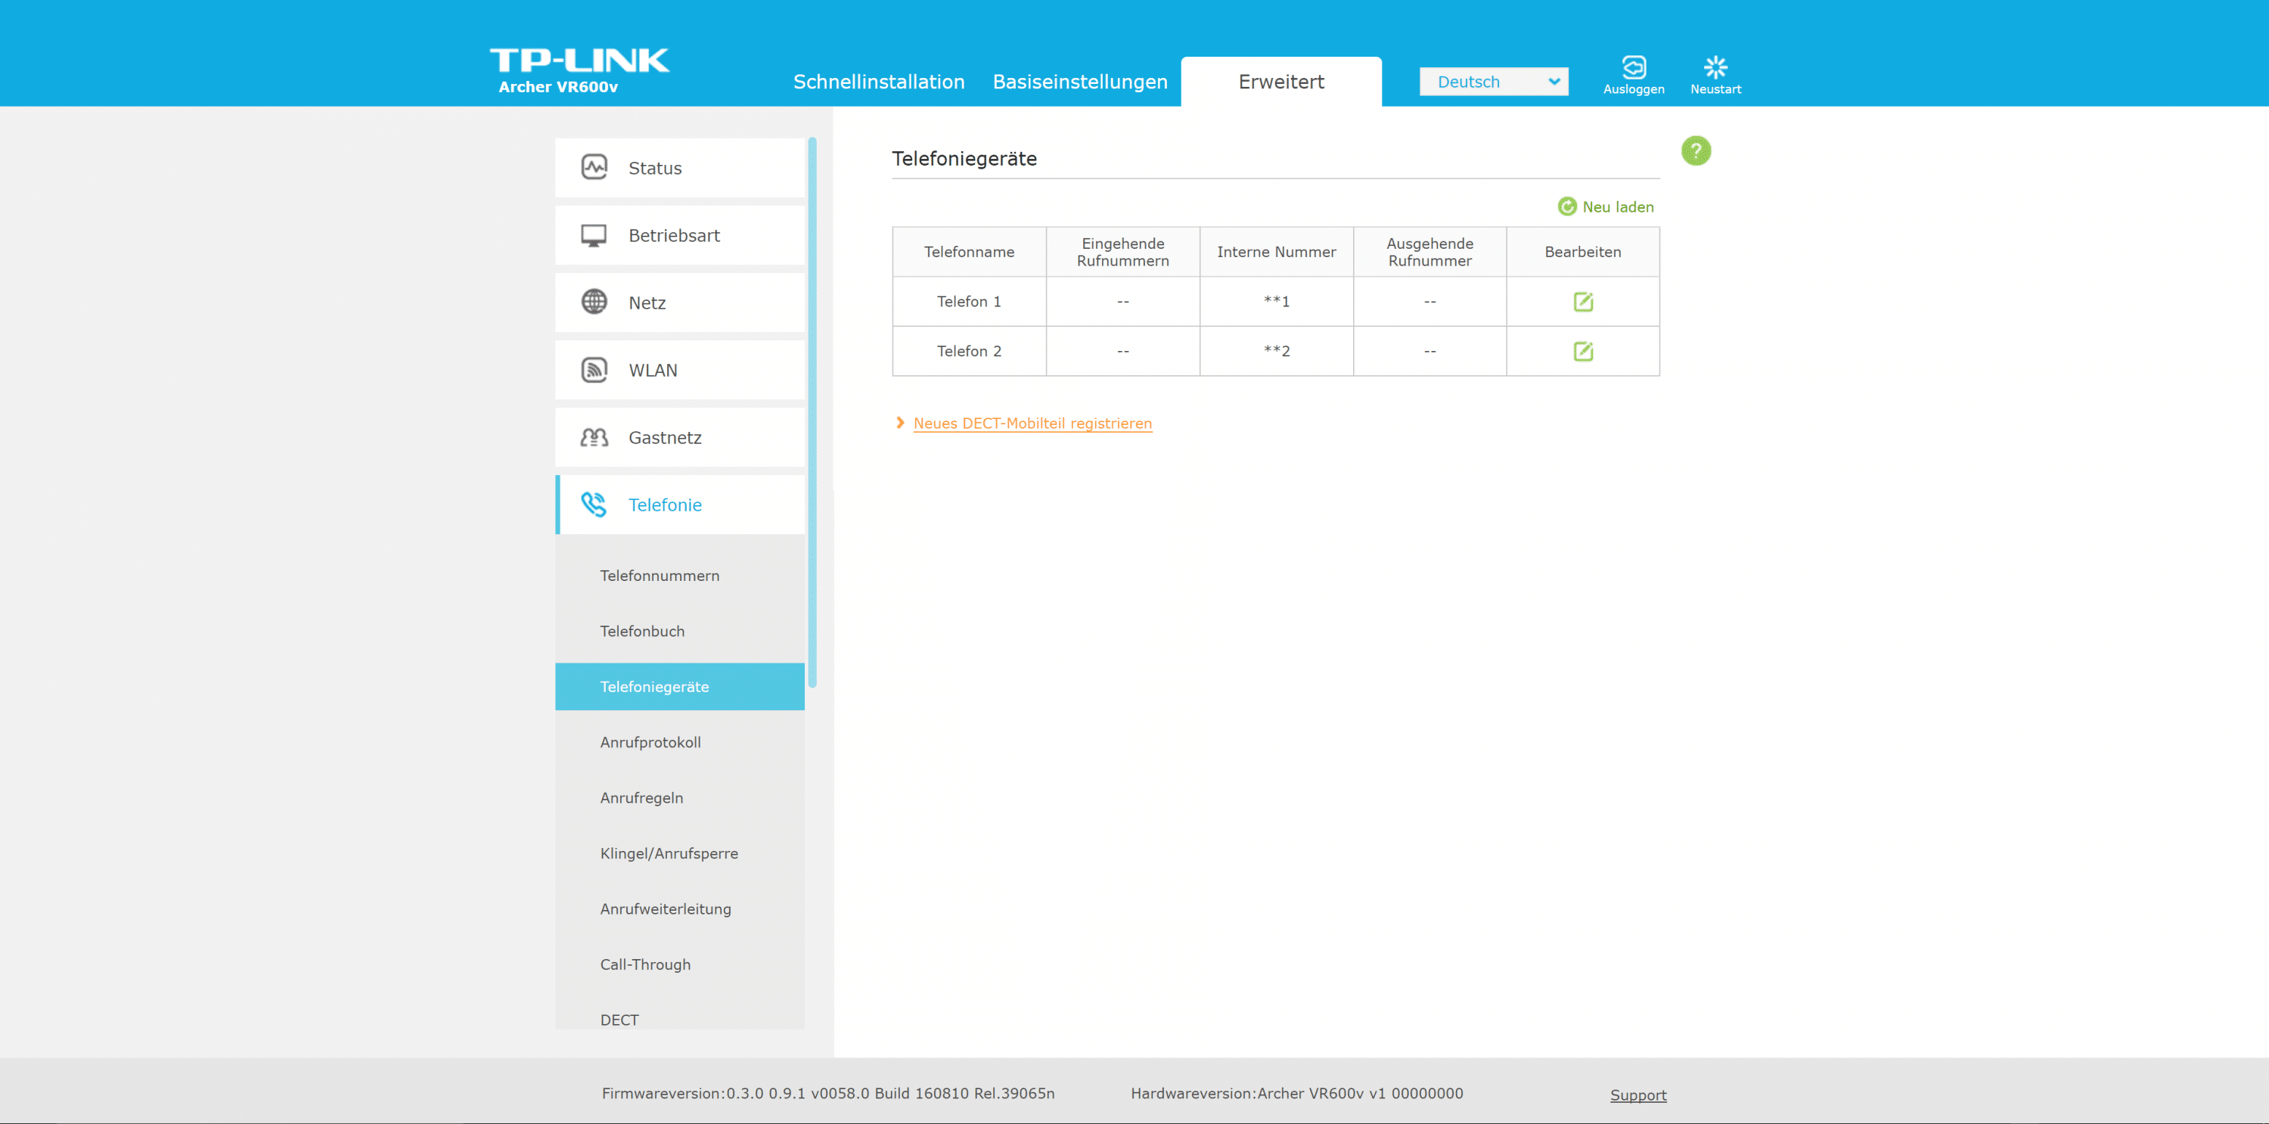This screenshot has height=1124, width=2269.
Task: Open the Deutsch language dropdown
Action: (x=1492, y=82)
